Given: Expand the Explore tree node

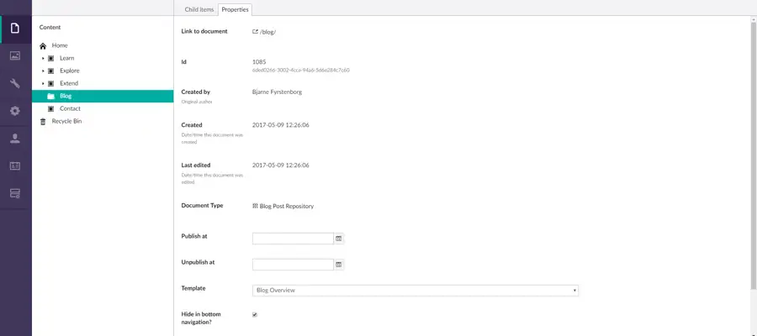Looking at the screenshot, I should (43, 71).
